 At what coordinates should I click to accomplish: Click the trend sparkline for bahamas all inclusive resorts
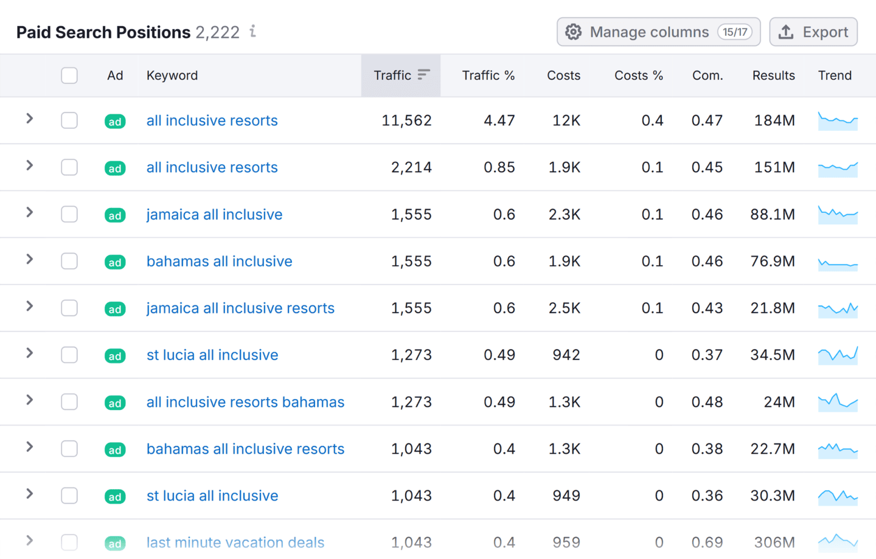click(838, 449)
